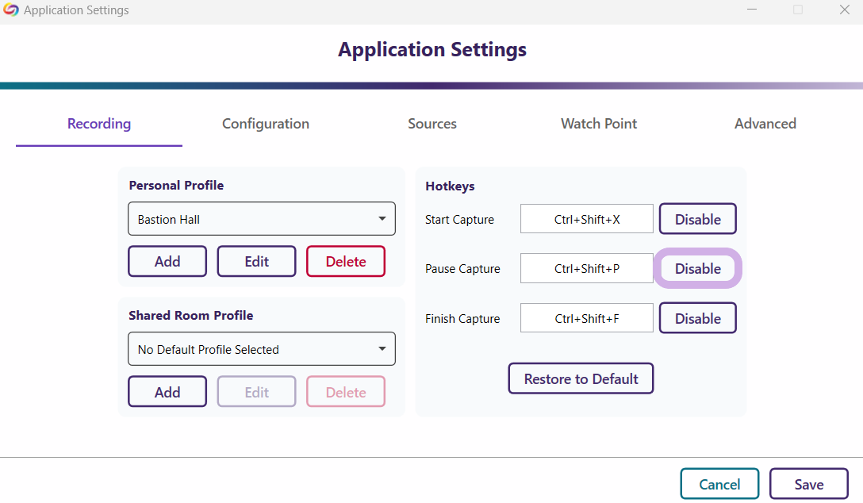Image resolution: width=863 pixels, height=503 pixels.
Task: Expand the Shared Room Profile dropdown
Action: click(x=262, y=349)
